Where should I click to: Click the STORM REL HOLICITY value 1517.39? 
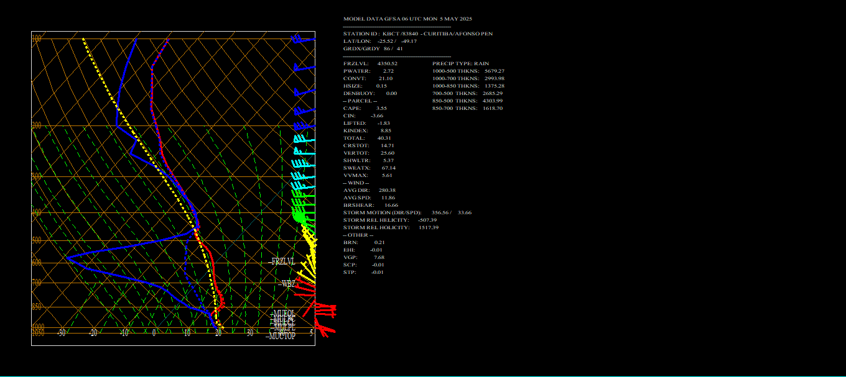429,227
